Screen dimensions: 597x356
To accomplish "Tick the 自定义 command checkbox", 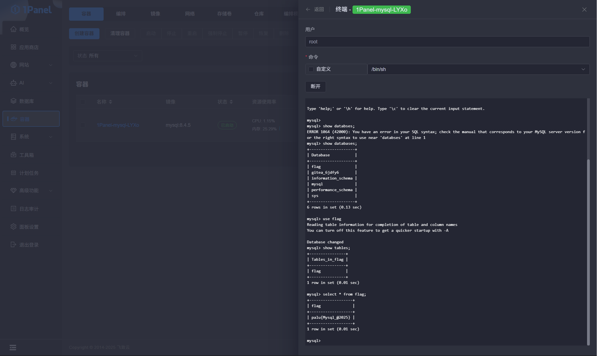I will pyautogui.click(x=311, y=69).
